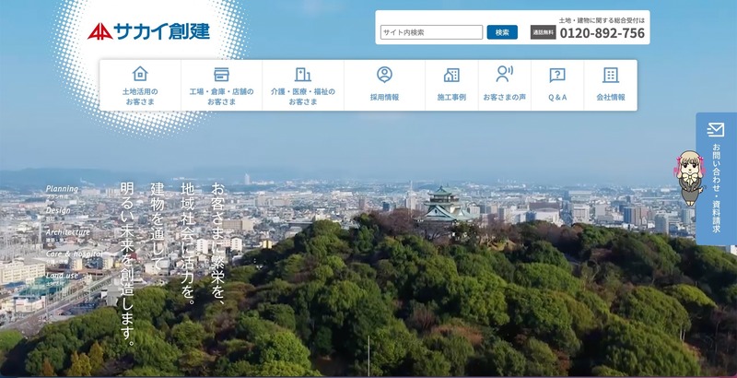
Task: Open 採用情報 via the person icon
Action: point(384,75)
